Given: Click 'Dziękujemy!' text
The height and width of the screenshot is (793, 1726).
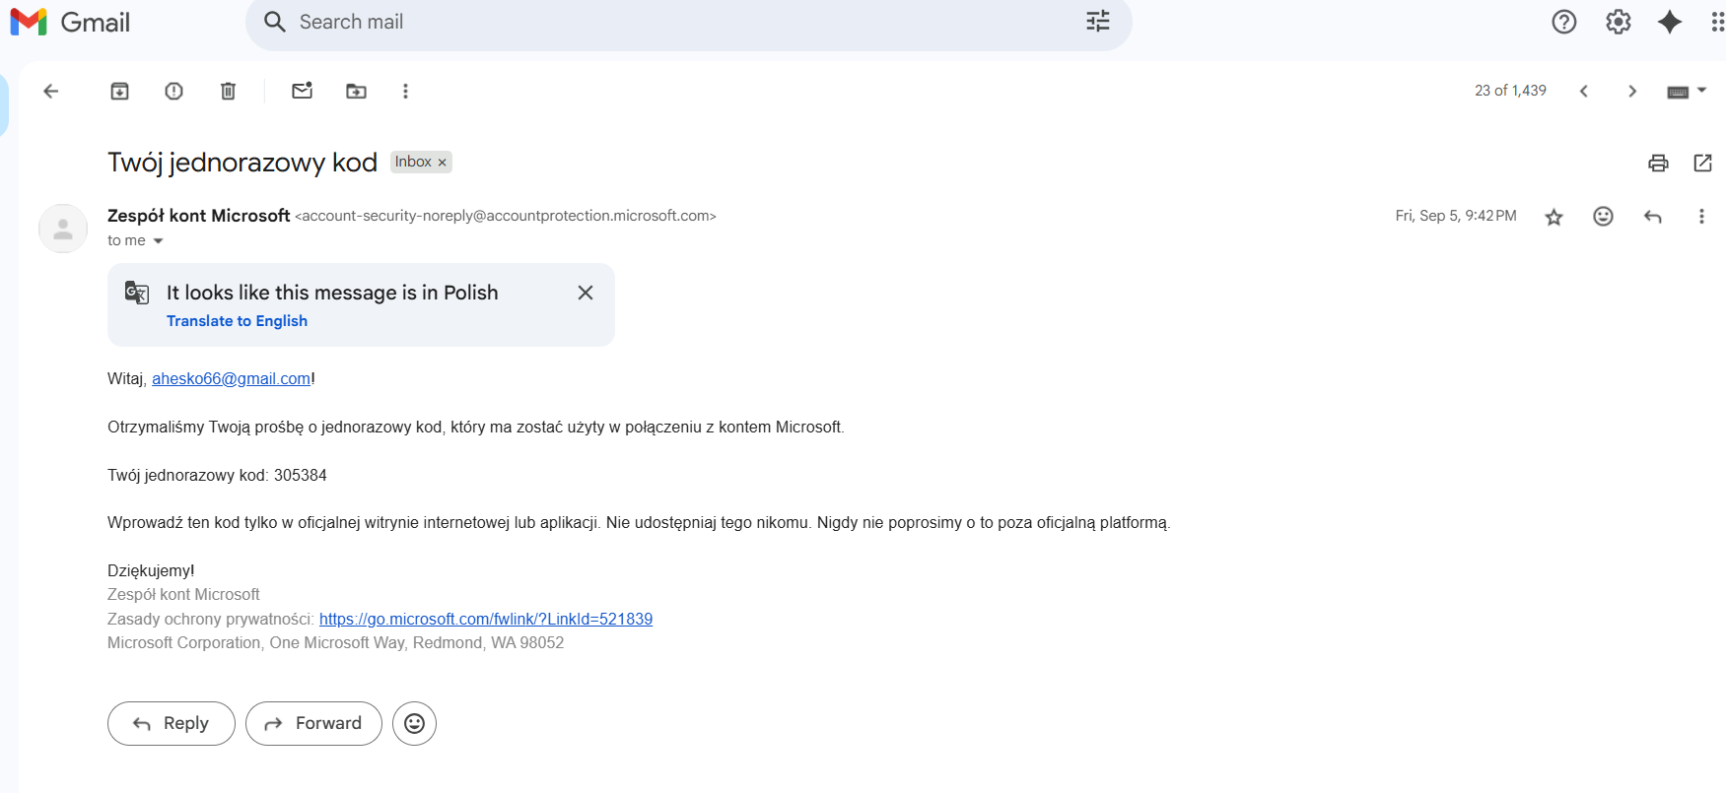Looking at the screenshot, I should click(151, 570).
